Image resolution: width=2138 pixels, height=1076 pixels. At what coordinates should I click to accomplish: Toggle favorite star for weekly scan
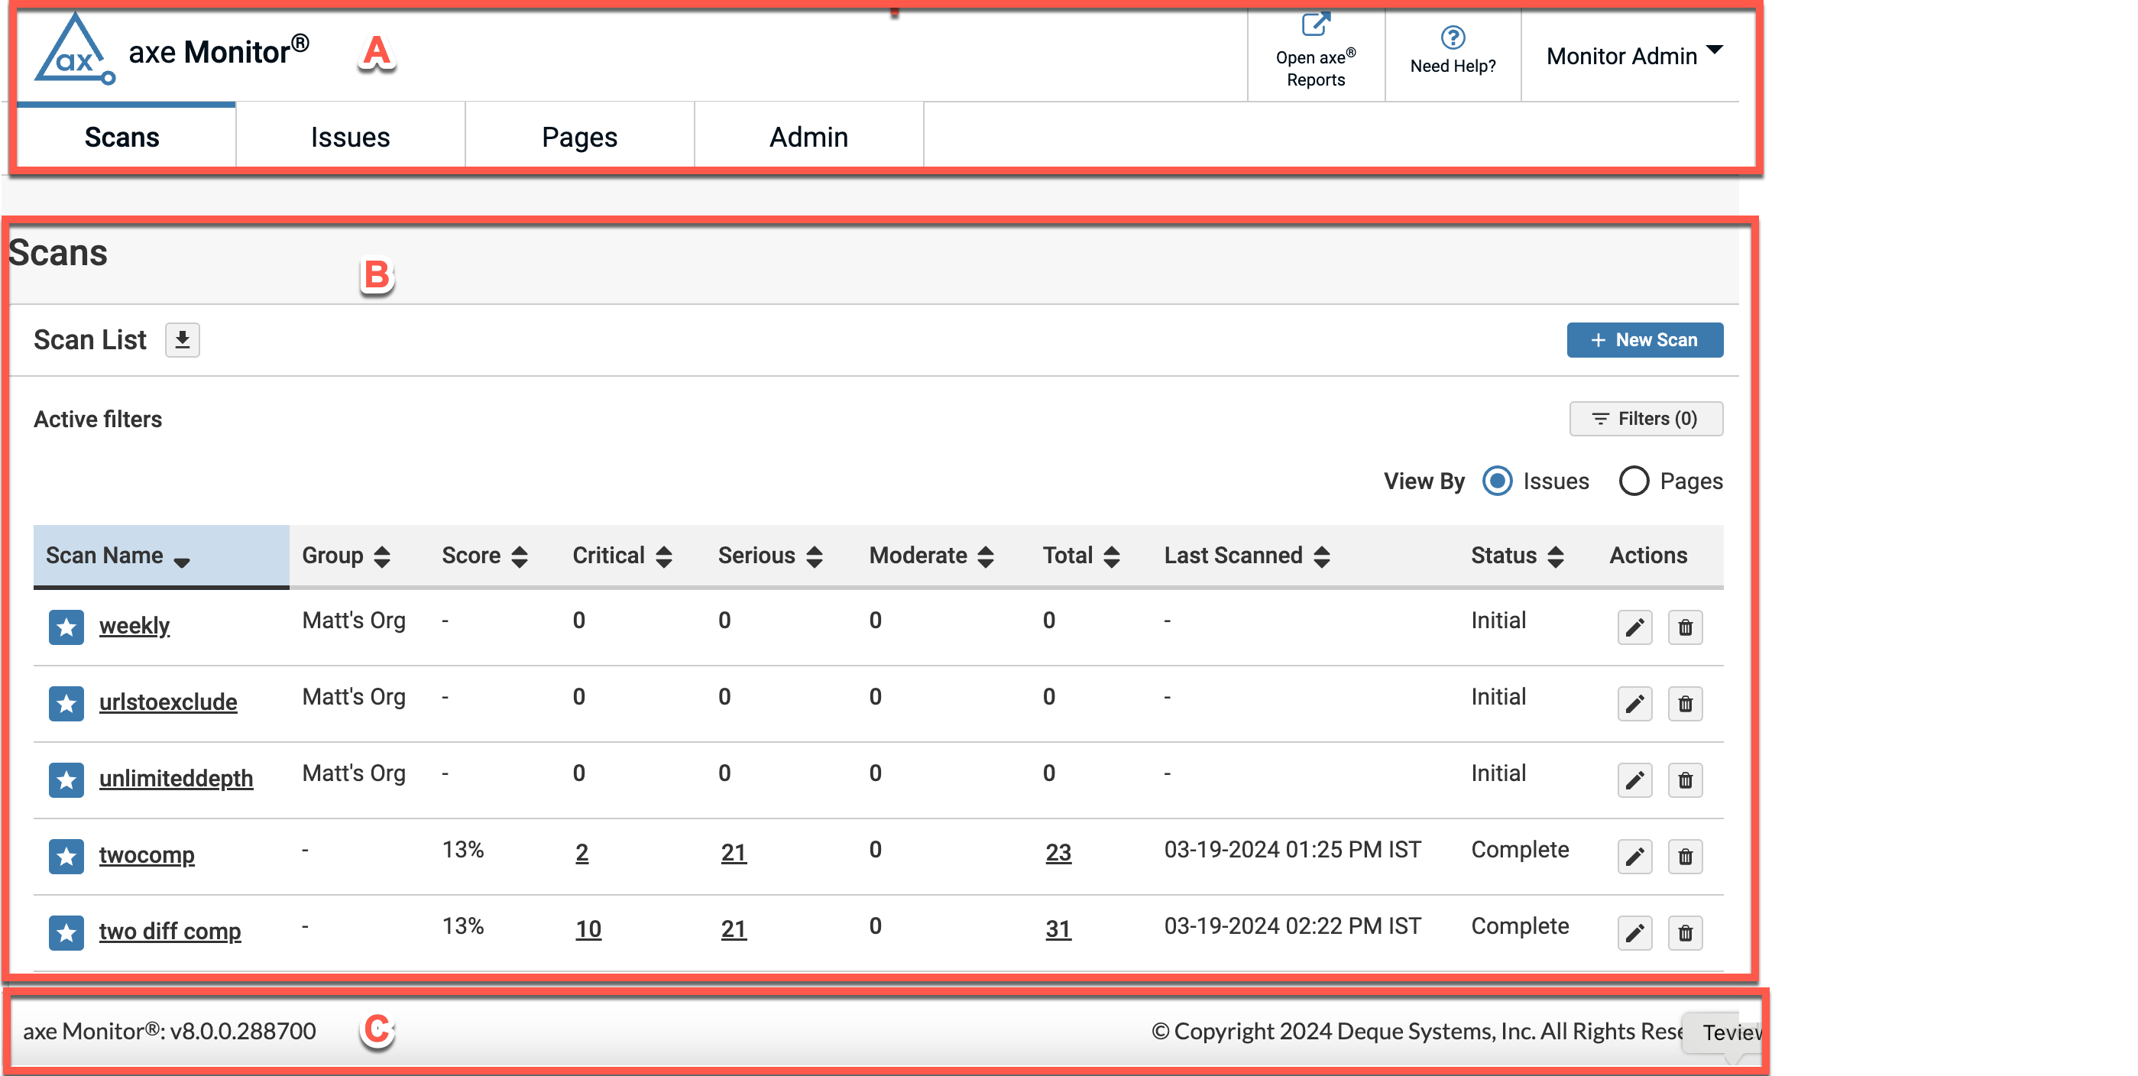66,627
